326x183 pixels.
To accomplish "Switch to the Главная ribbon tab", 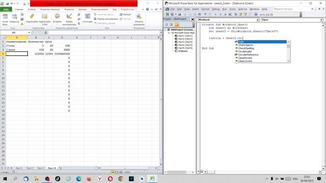I will pyautogui.click(x=19, y=9).
